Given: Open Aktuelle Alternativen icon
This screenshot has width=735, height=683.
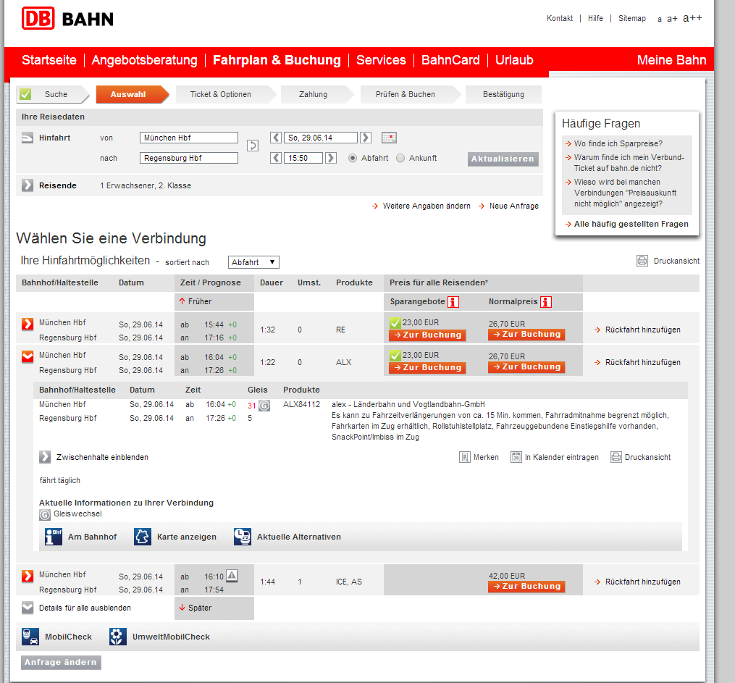Looking at the screenshot, I should click(243, 537).
